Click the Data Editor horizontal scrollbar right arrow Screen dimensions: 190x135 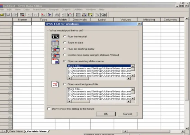point(183,131)
